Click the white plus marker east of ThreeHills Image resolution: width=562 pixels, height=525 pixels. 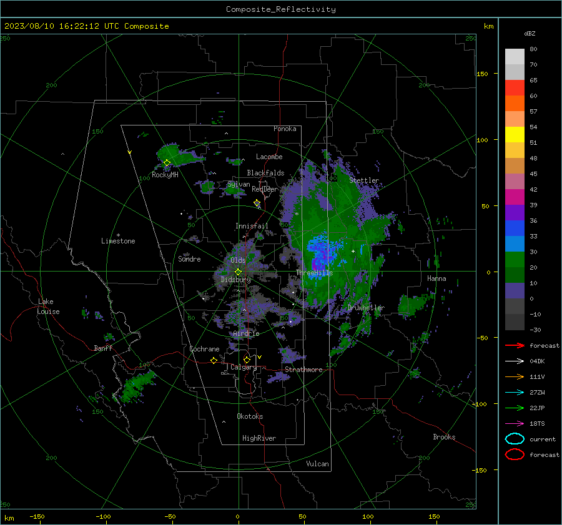click(x=353, y=251)
